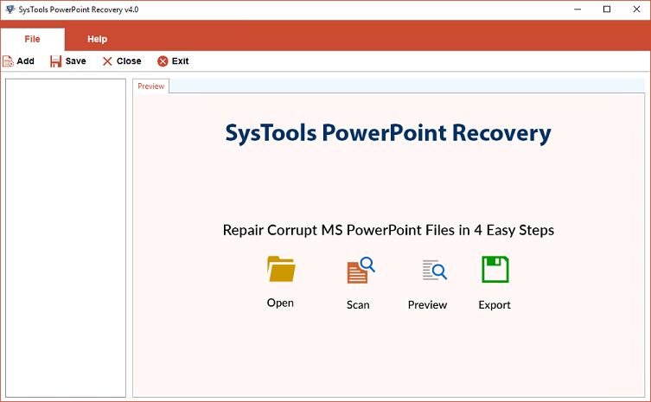Click the red circle Exit icon
The height and width of the screenshot is (402, 651).
tap(163, 61)
